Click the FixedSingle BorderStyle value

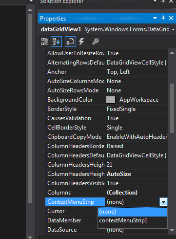click(121, 109)
